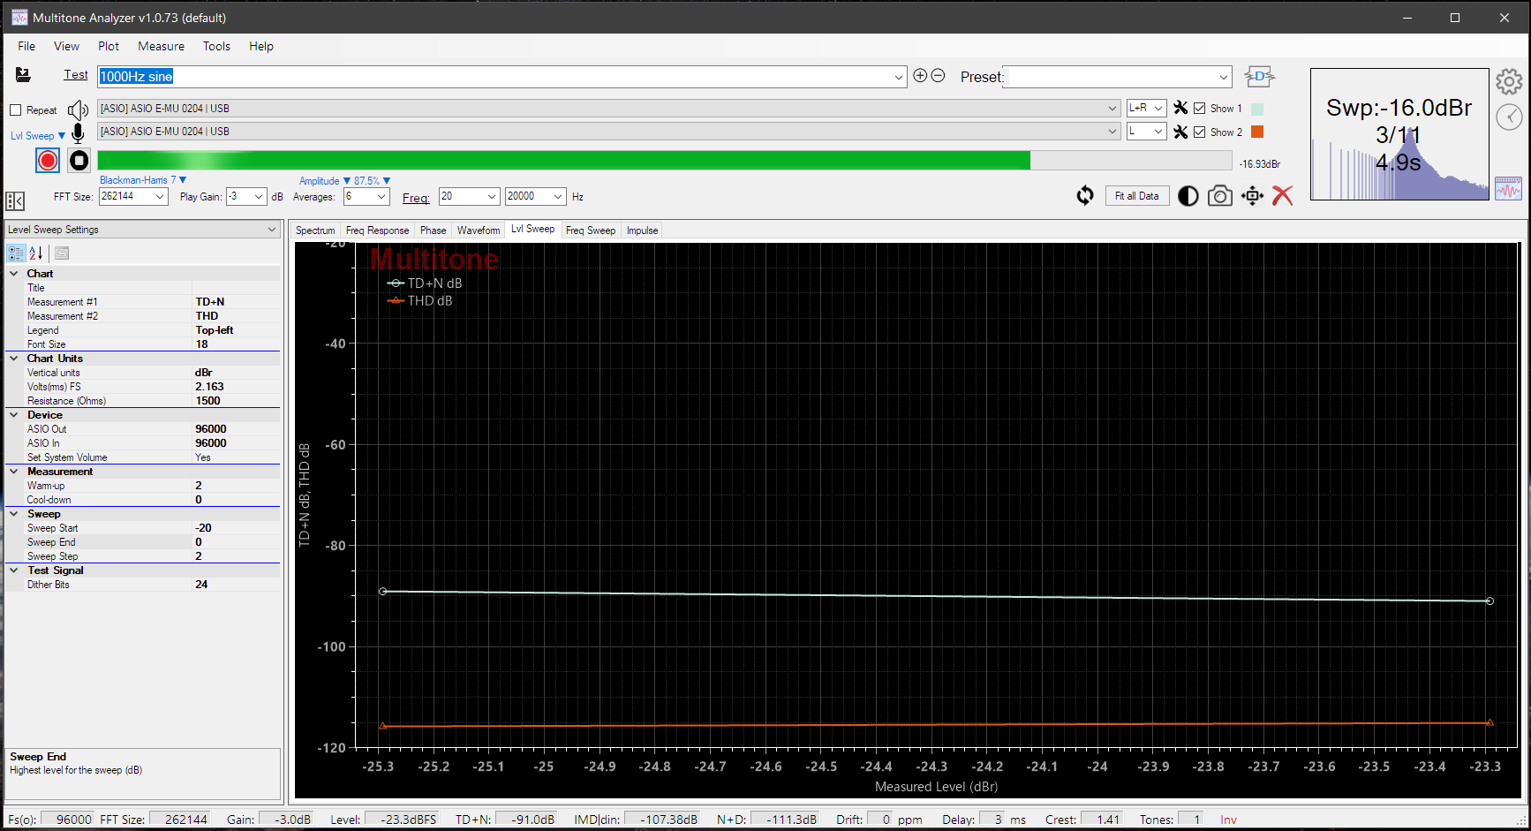1531x831 pixels.
Task: Open the Blackman-Harris 7 window selector
Action: [x=143, y=180]
